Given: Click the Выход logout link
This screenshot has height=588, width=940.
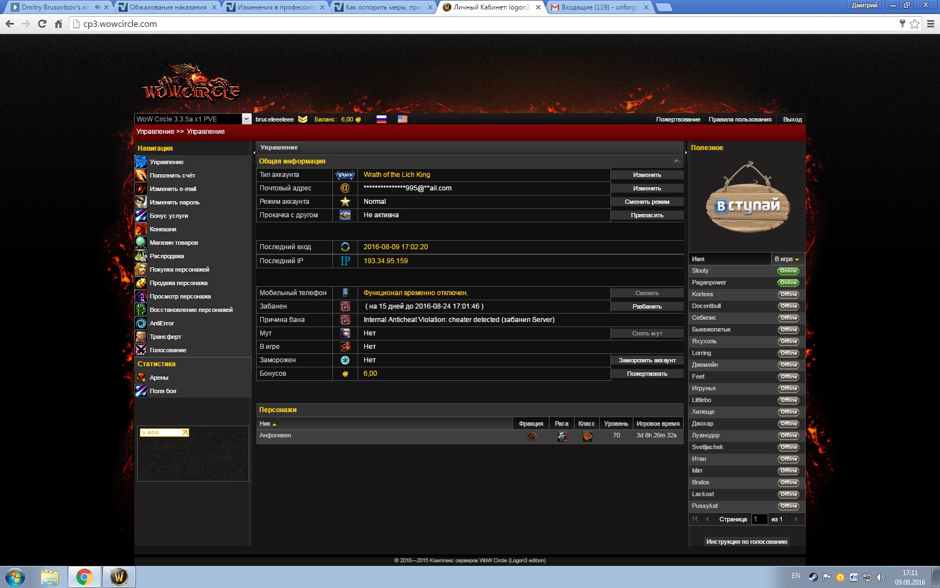Looking at the screenshot, I should coord(792,119).
